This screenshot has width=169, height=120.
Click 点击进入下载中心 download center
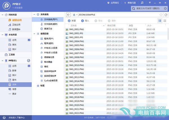click(x=17, y=117)
